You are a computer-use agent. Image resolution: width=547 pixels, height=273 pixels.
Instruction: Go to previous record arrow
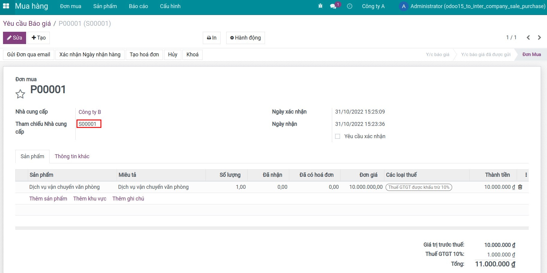528,37
